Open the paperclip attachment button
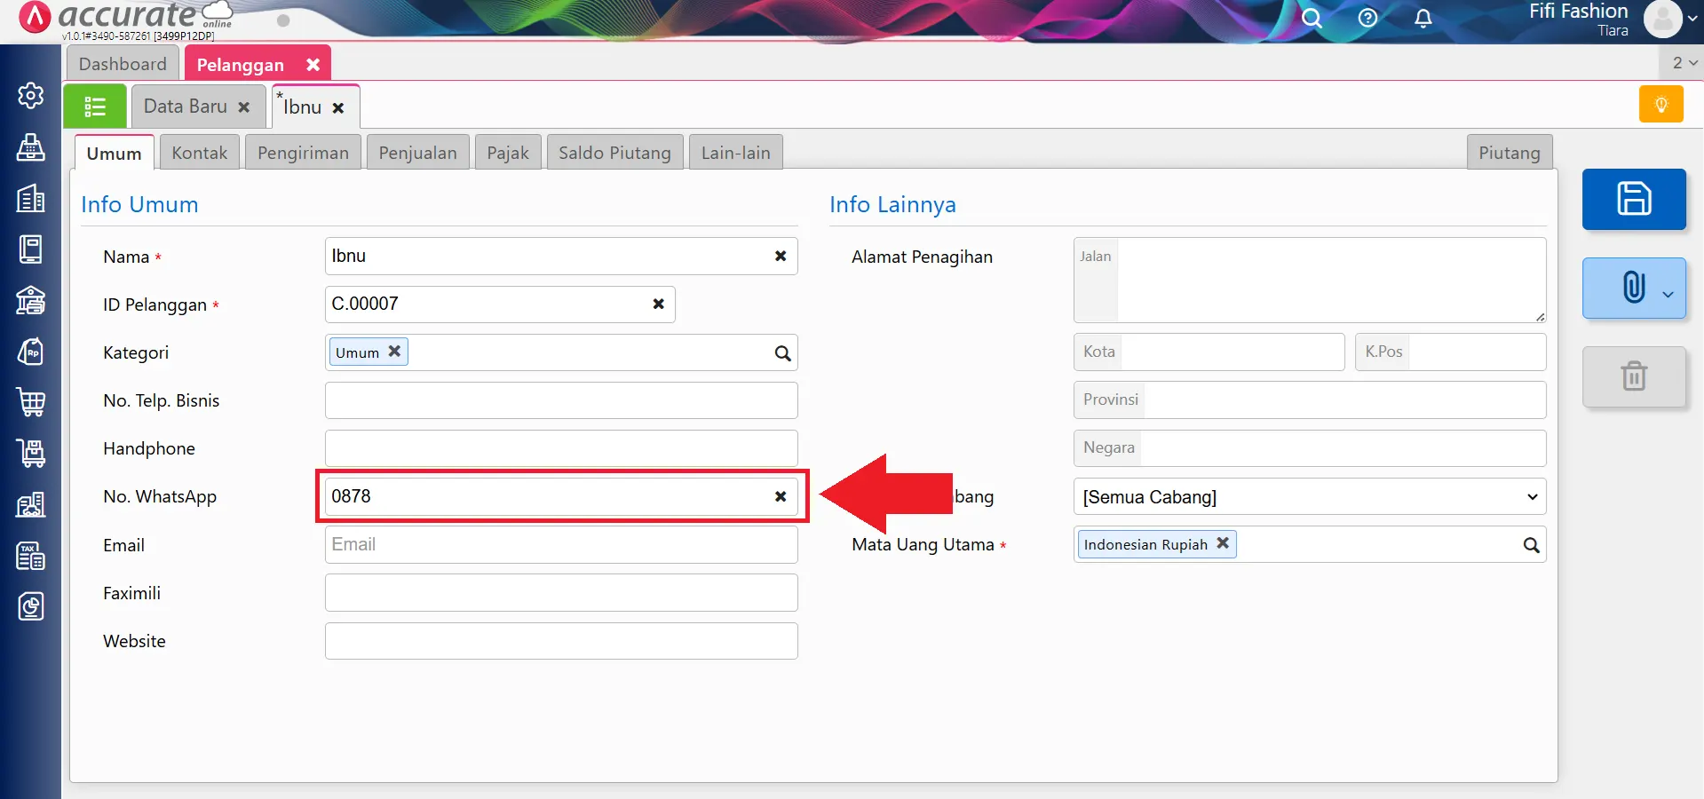The image size is (1704, 799). point(1633,288)
